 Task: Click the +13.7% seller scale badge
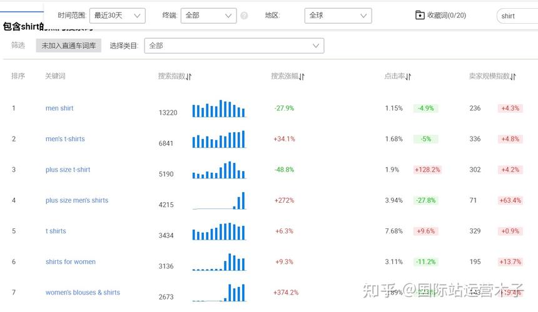pyautogui.click(x=510, y=262)
